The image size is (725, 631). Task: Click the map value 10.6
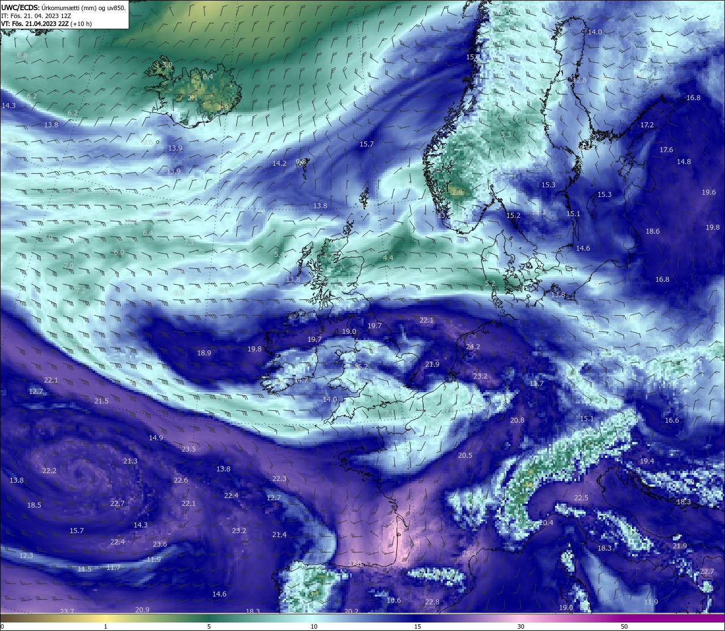coord(394,600)
